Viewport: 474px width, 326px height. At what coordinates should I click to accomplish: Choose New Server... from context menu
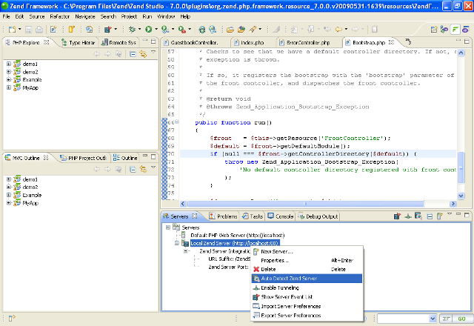point(307,251)
